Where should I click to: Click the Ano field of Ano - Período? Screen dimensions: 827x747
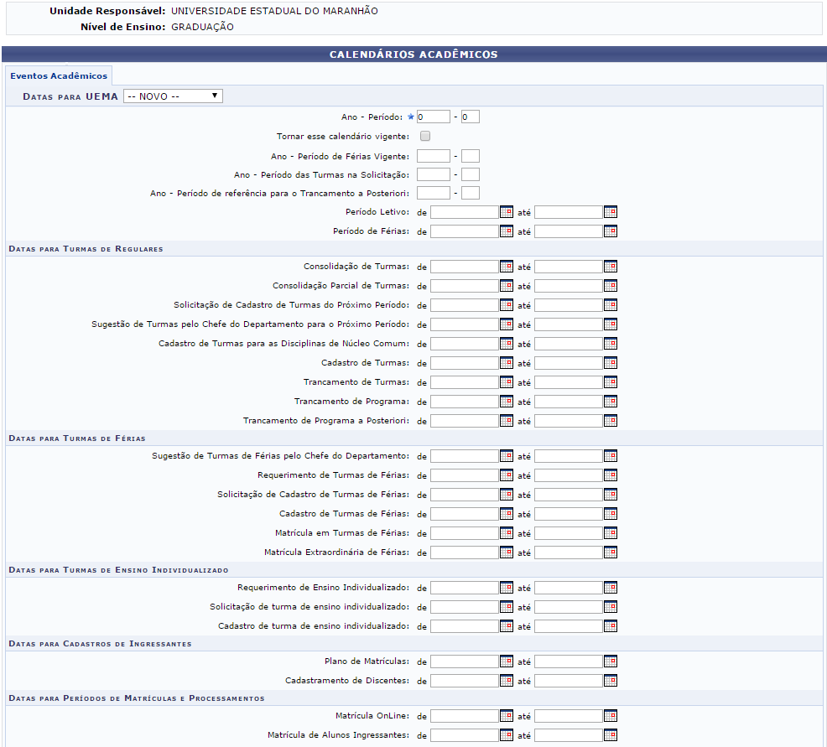pos(433,117)
